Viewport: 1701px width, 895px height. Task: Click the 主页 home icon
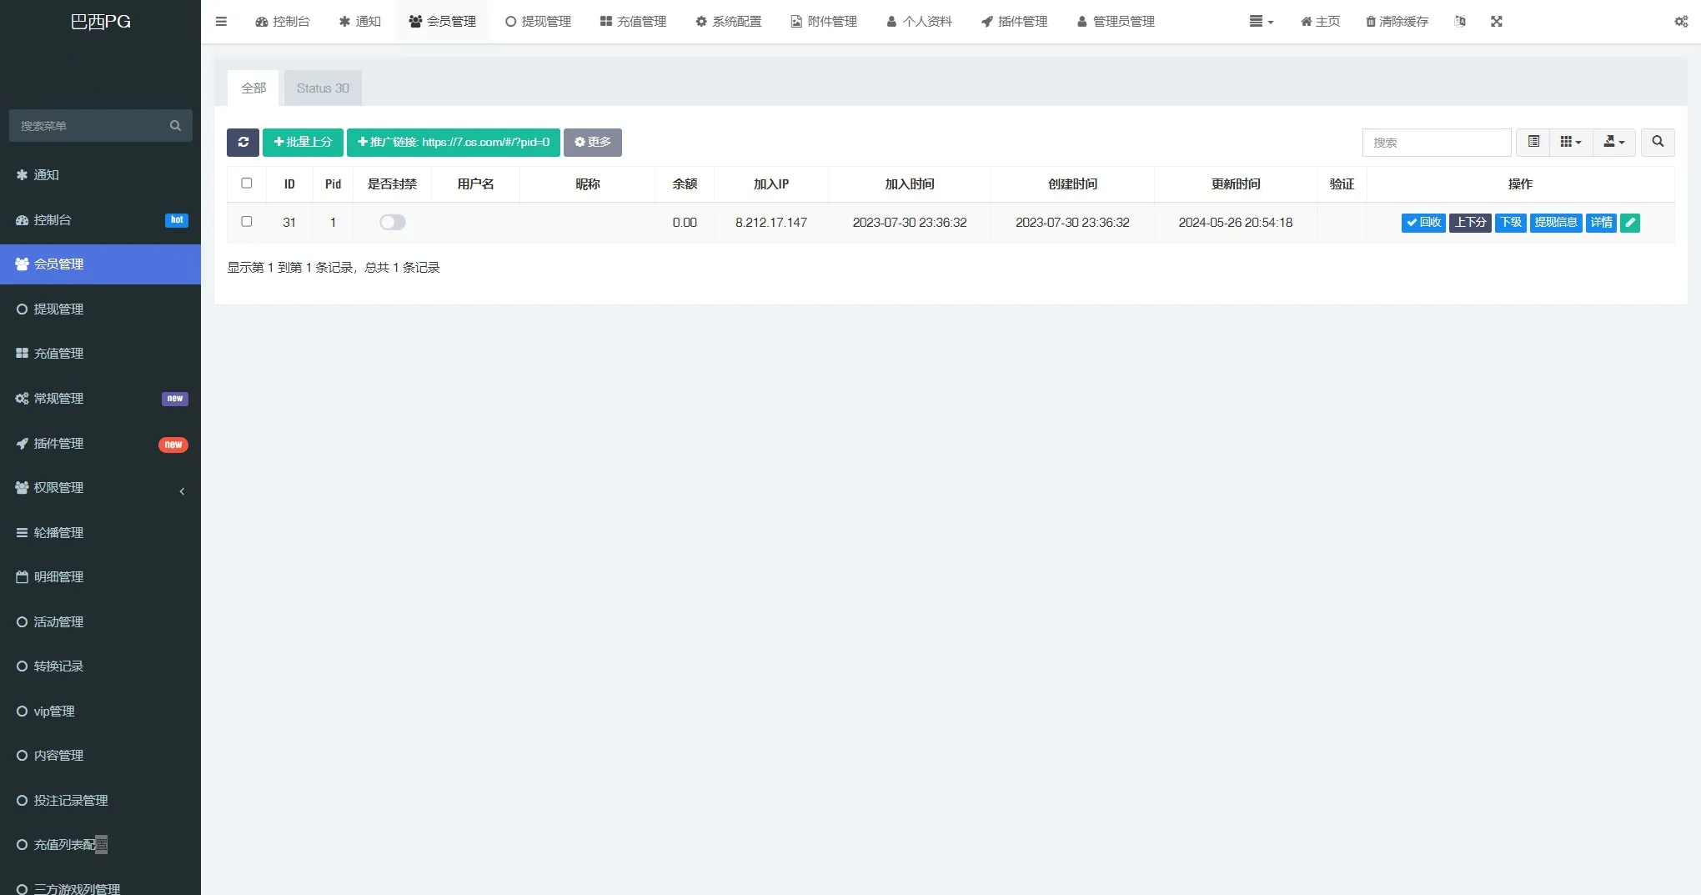click(x=1318, y=22)
